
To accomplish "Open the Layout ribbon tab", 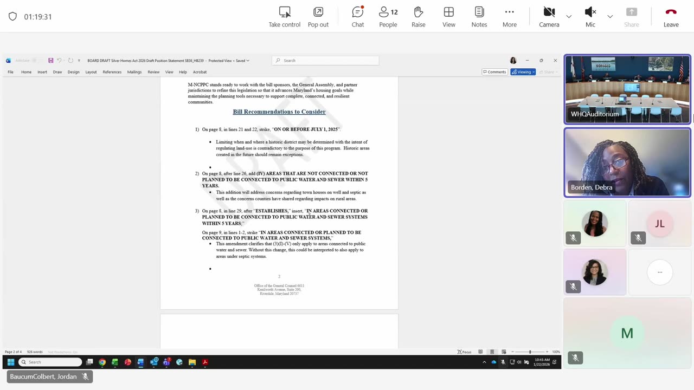I will [91, 72].
